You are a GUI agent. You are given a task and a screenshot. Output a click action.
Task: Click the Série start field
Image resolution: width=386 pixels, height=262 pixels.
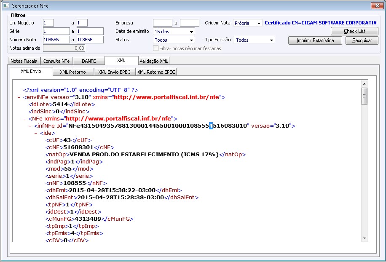pos(56,31)
